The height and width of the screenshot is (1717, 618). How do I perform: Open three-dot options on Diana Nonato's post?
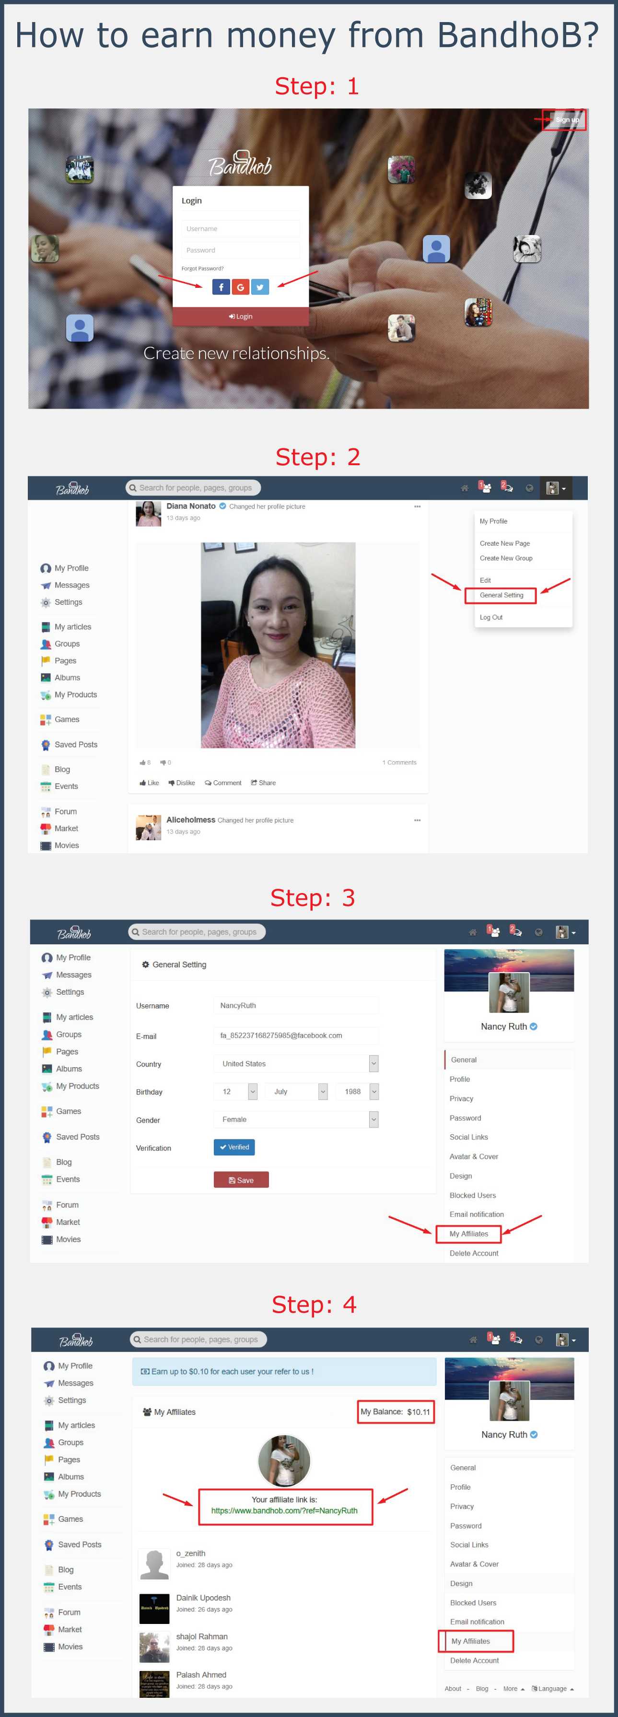(x=417, y=506)
